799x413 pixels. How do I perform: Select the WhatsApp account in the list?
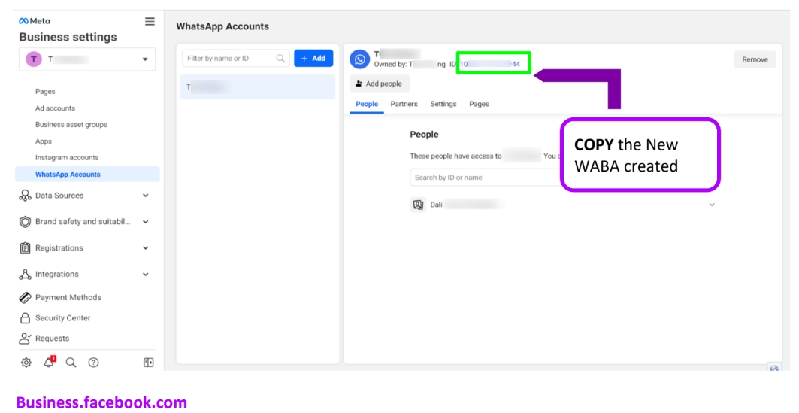tap(258, 87)
